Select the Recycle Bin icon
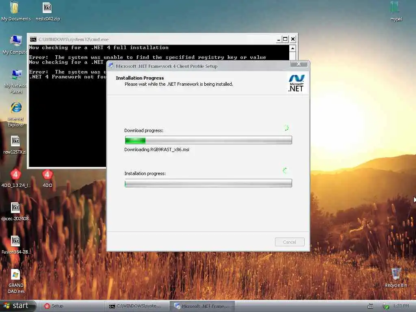 396,277
